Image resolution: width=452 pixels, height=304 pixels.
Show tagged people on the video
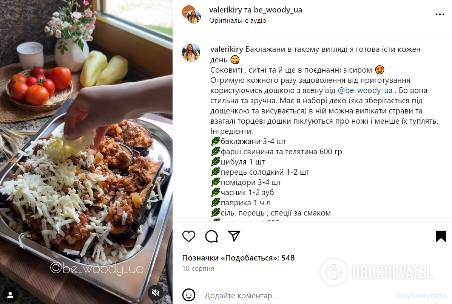[10, 295]
